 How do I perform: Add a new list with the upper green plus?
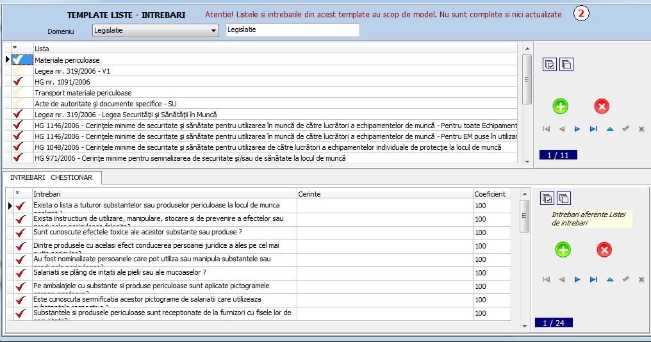tap(561, 106)
